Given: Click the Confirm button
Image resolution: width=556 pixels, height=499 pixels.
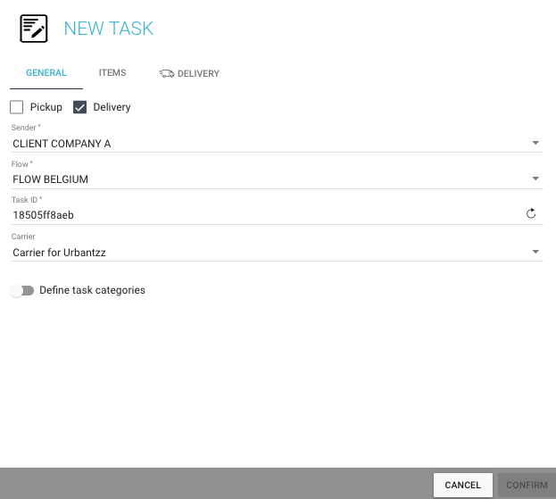Looking at the screenshot, I should (527, 485).
